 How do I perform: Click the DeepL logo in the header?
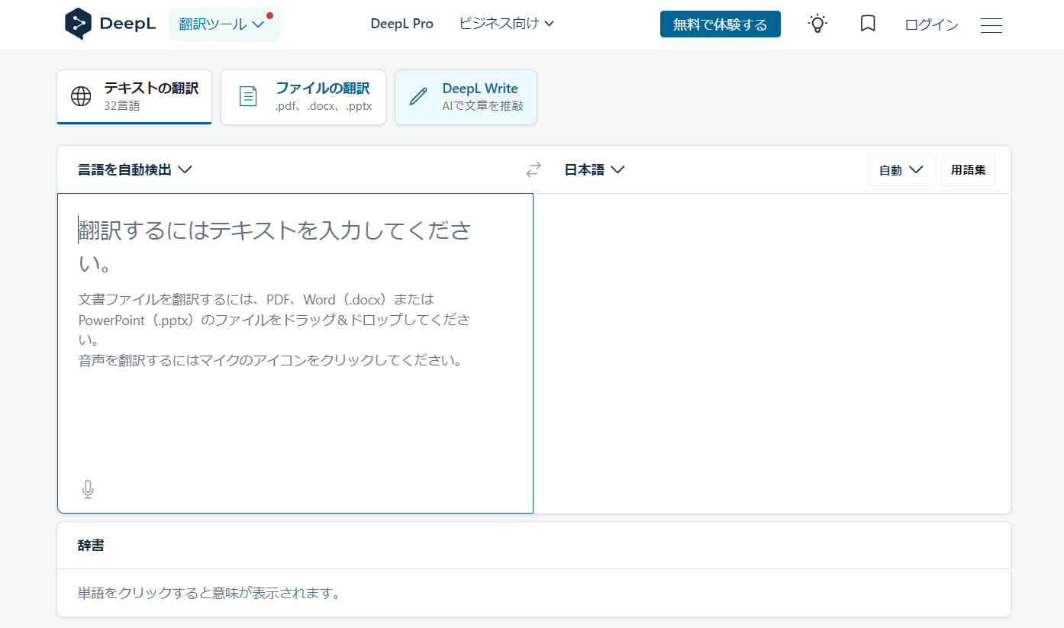pyautogui.click(x=110, y=24)
